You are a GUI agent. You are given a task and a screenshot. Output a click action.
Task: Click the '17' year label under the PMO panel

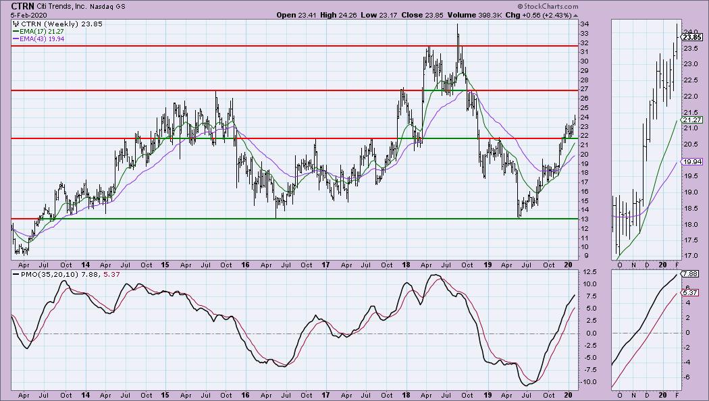tap(325, 395)
